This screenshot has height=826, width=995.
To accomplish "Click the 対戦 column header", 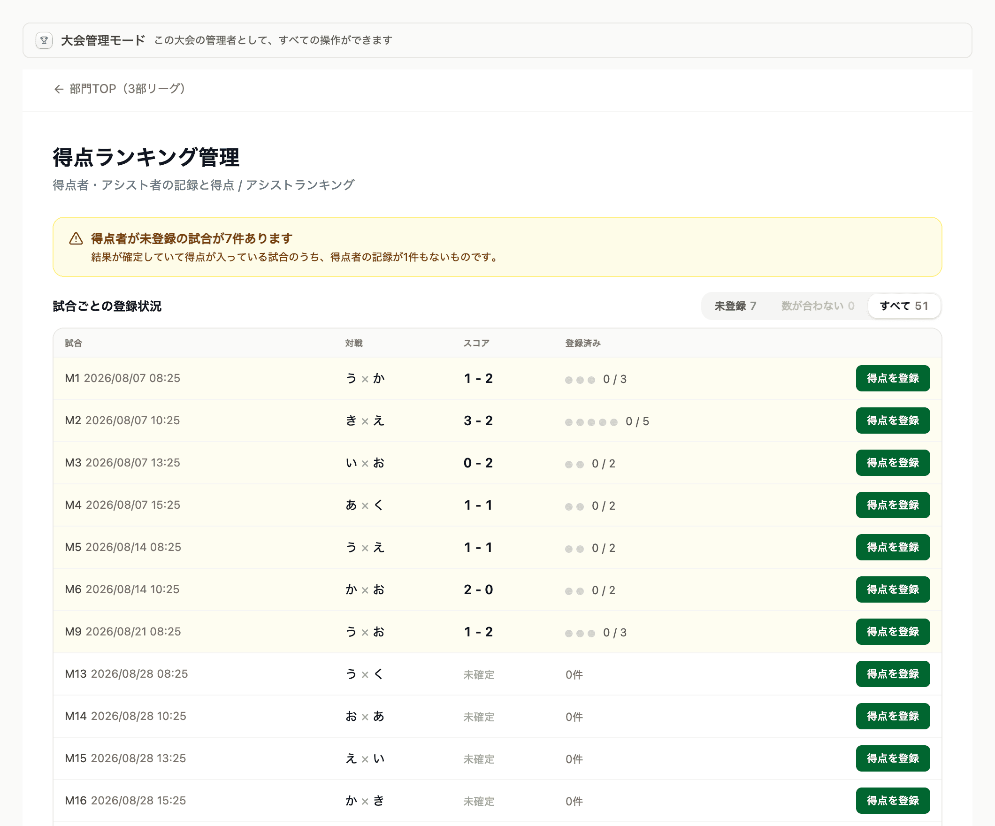I will [354, 343].
